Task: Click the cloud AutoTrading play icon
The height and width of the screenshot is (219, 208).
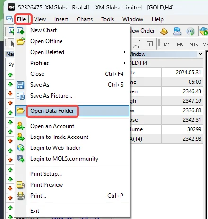Action: [x=204, y=31]
